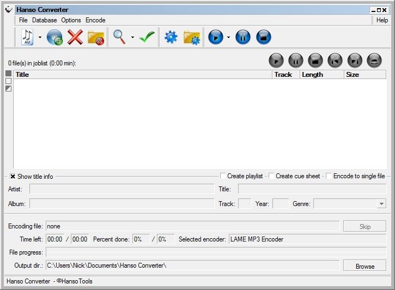Go to previous track gray button
The image size is (395, 290).
coord(335,61)
